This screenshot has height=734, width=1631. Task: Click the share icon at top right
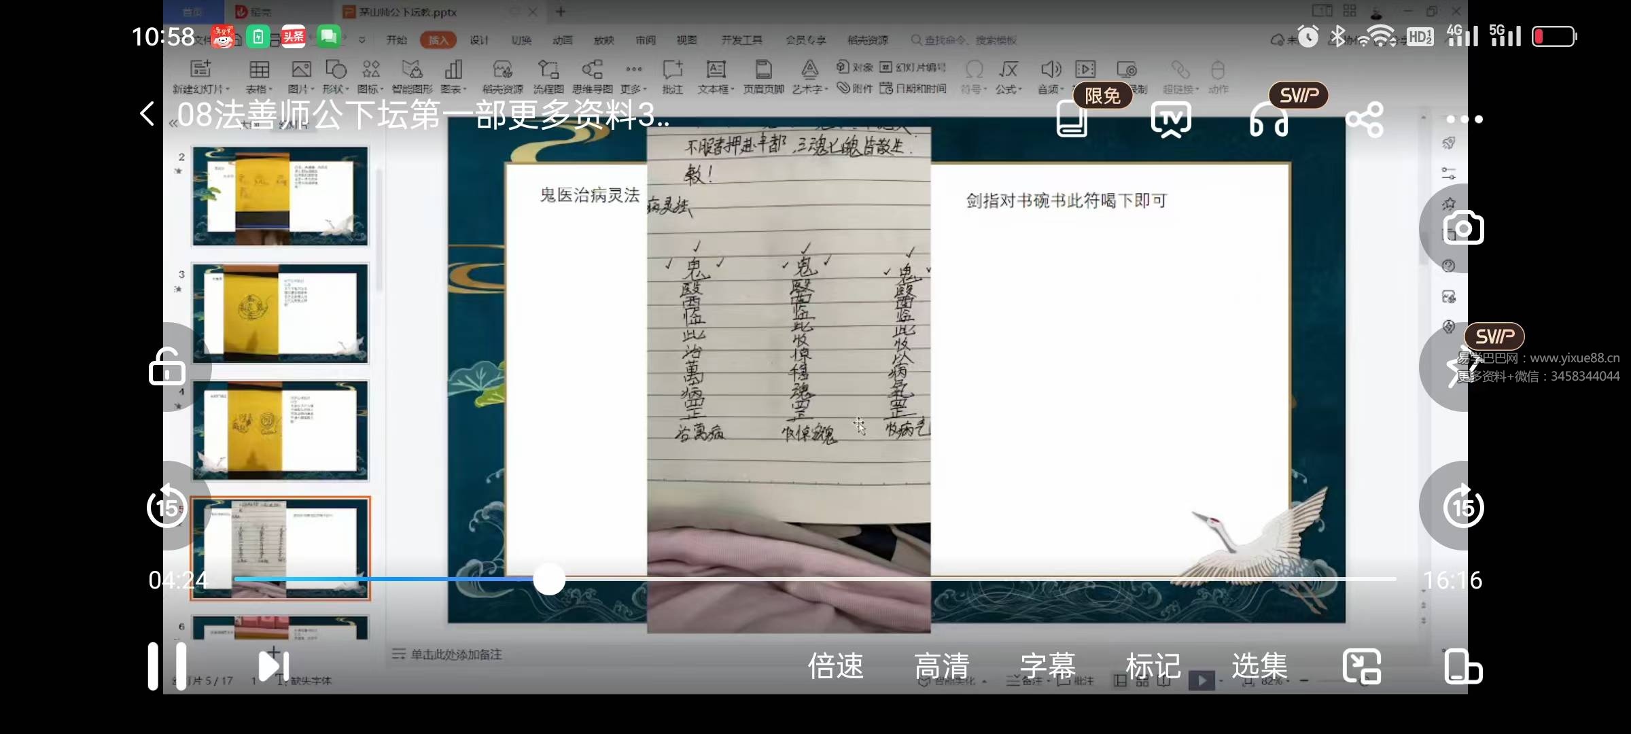[1366, 117]
